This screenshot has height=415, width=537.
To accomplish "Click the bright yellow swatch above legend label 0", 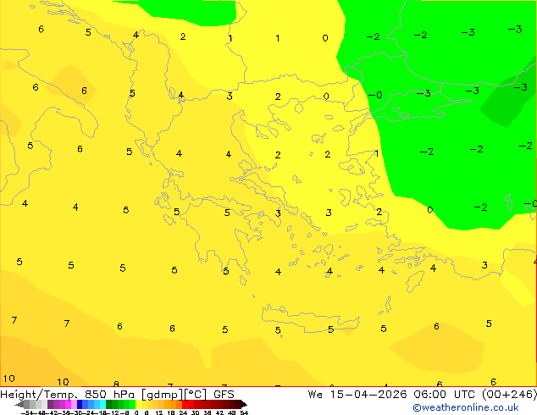I will (x=138, y=404).
